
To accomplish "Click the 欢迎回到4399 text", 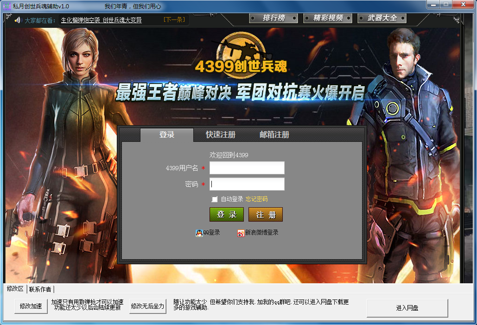I will [229, 155].
